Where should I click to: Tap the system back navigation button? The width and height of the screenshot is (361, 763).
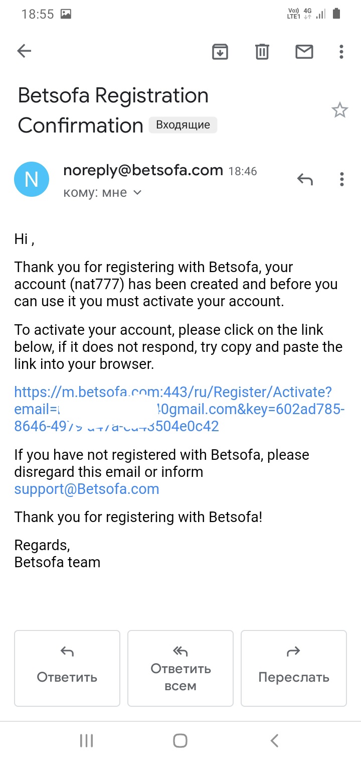pos(274,740)
